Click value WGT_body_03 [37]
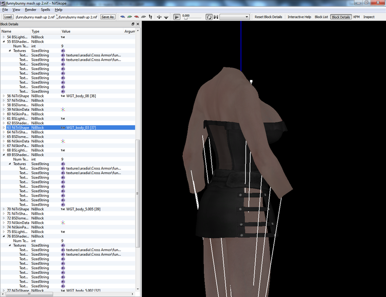386x297 pixels. 81,127
